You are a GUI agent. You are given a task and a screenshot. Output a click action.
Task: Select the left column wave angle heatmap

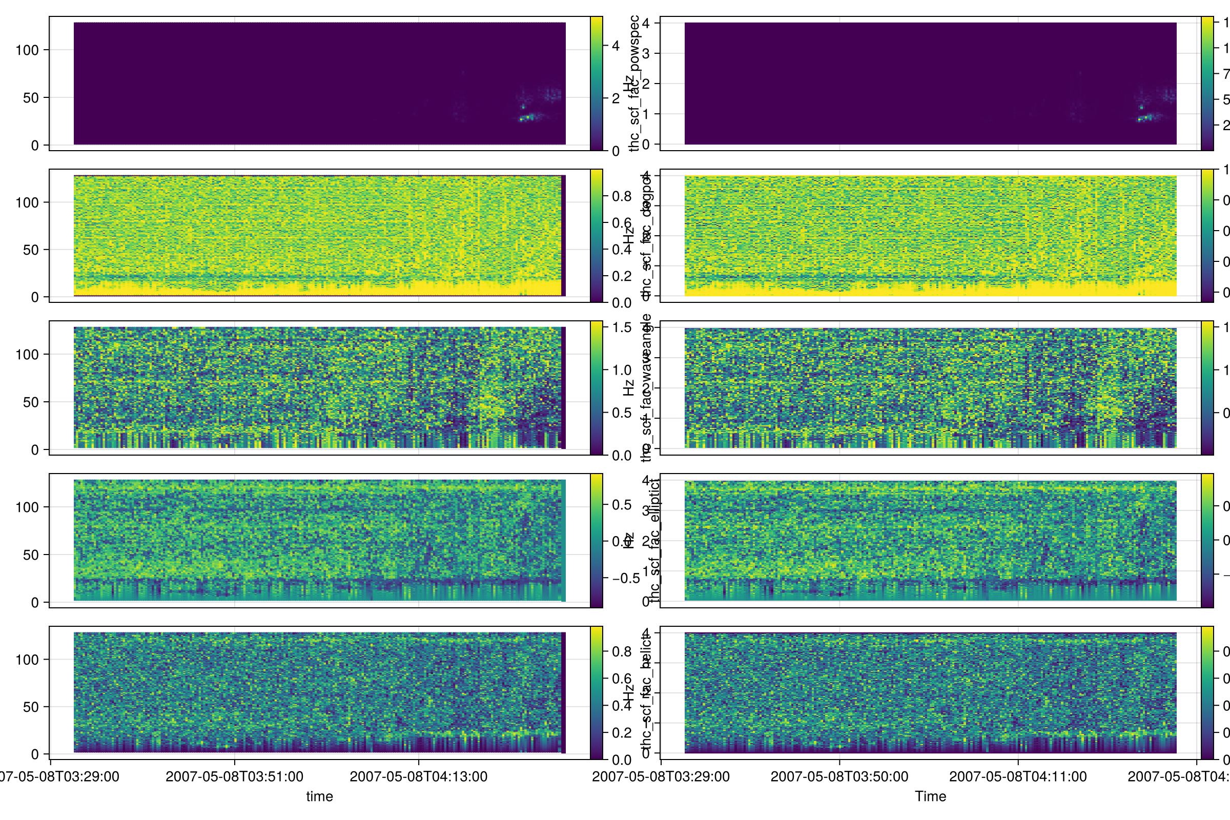319,388
